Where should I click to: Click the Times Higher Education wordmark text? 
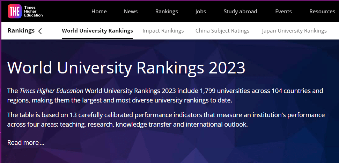34,12
